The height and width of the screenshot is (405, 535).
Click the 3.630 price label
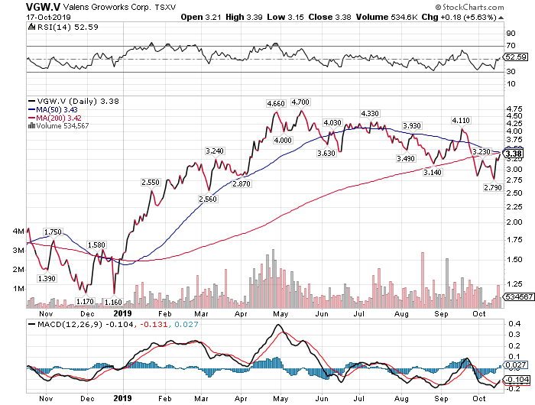coord(326,153)
